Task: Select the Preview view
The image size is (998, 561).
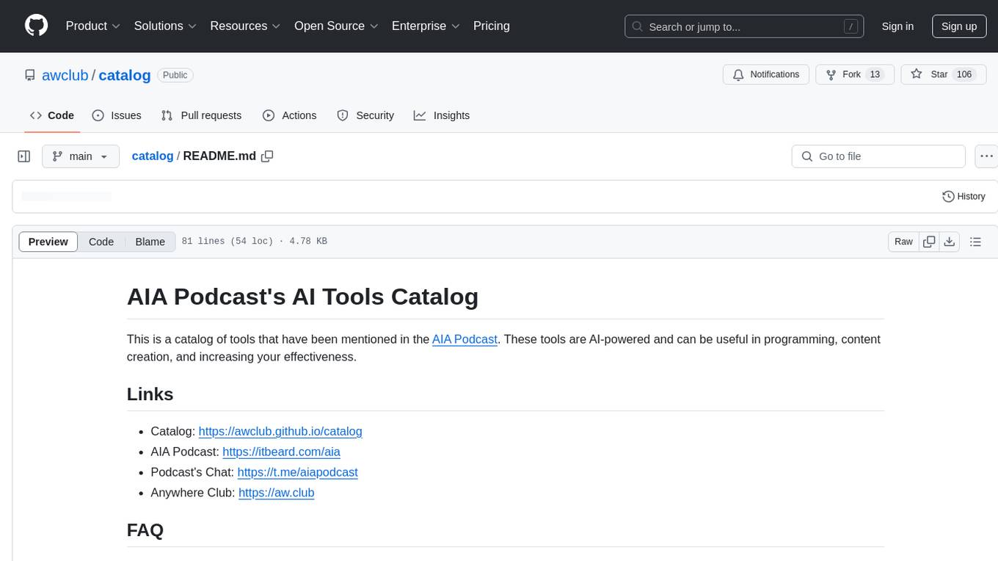Action: [x=48, y=242]
